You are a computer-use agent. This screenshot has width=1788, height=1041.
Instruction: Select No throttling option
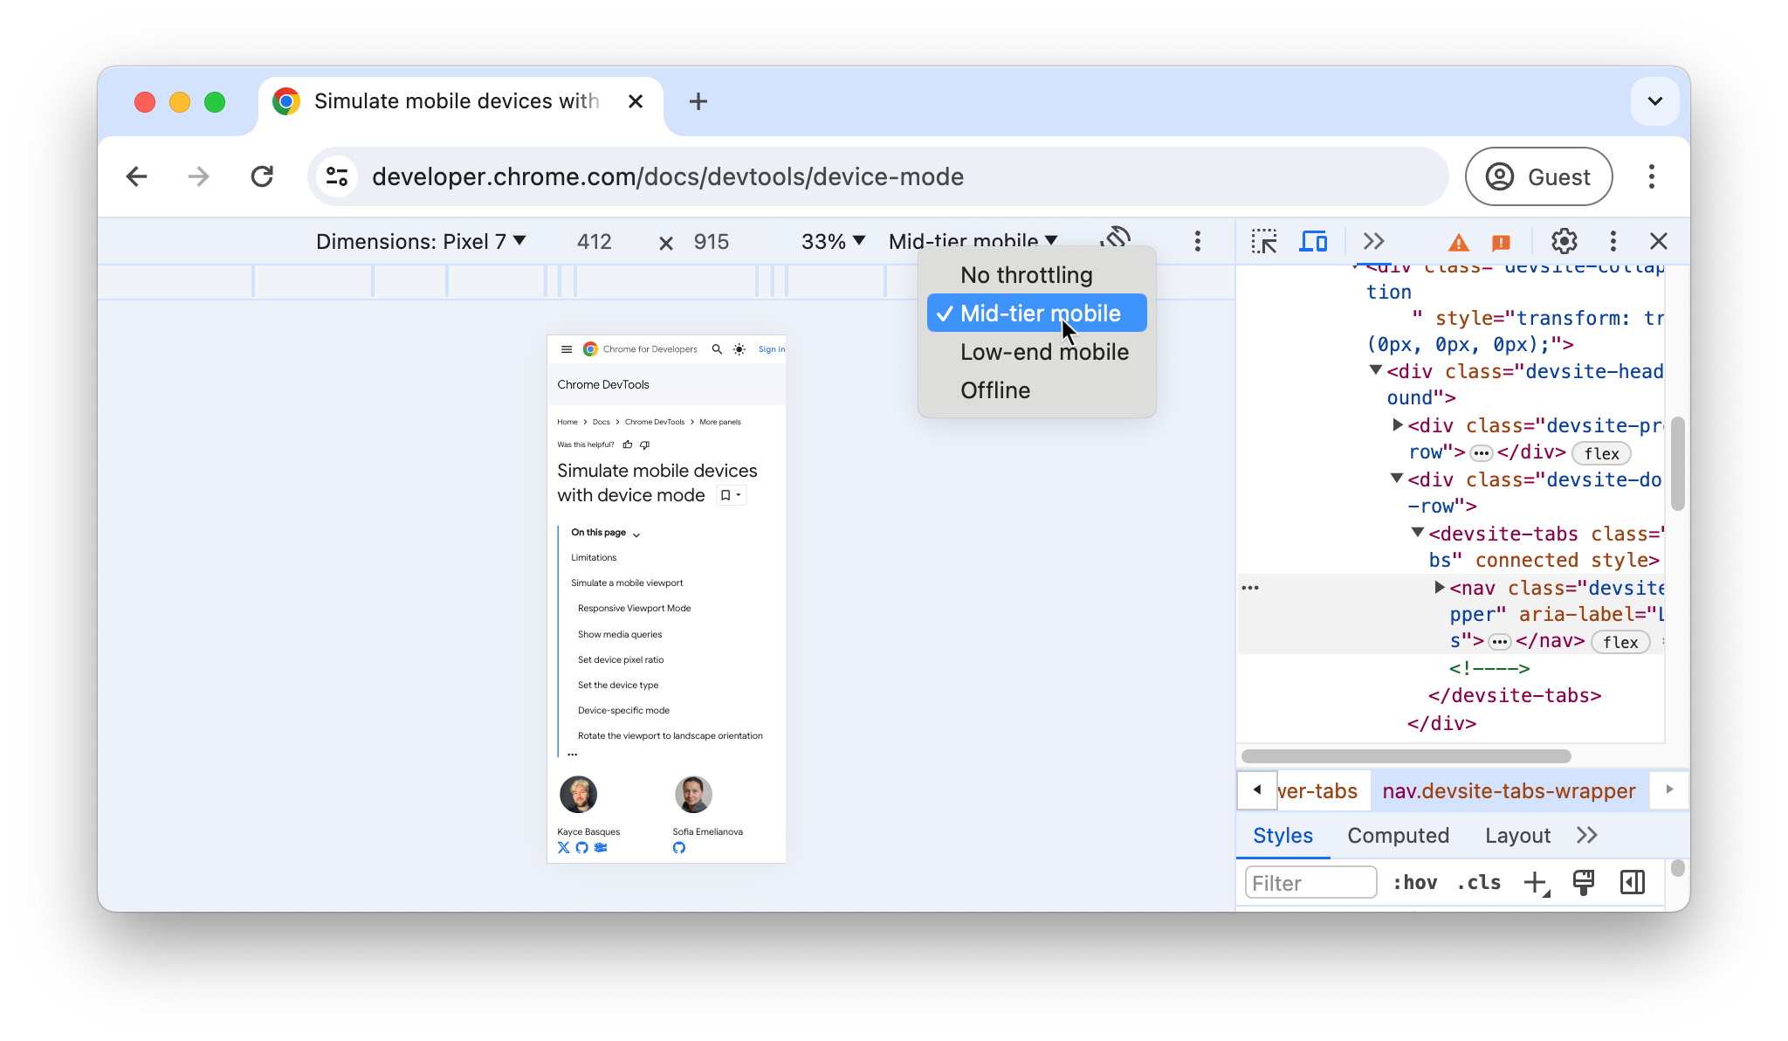[x=1027, y=274]
